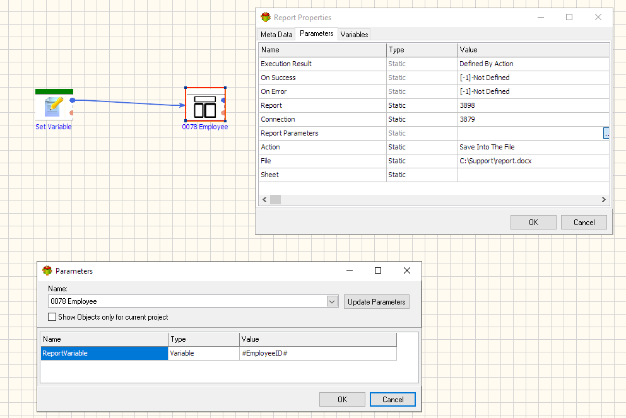Switch to the Meta Data tab
The image size is (626, 418).
point(276,35)
